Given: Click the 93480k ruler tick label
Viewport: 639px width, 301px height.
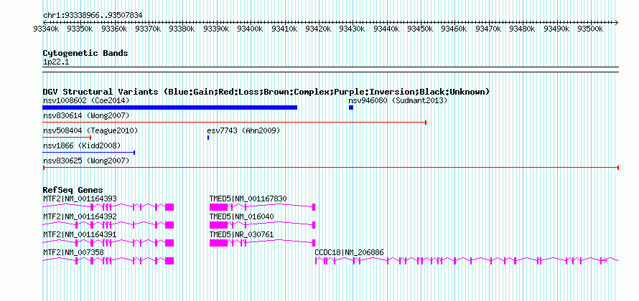Looking at the screenshot, I should pos(521,29).
